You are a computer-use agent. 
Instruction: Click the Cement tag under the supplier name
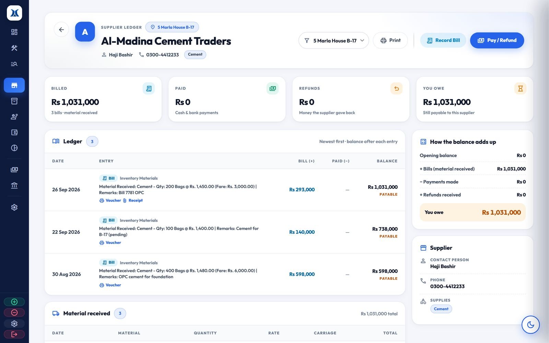(195, 55)
